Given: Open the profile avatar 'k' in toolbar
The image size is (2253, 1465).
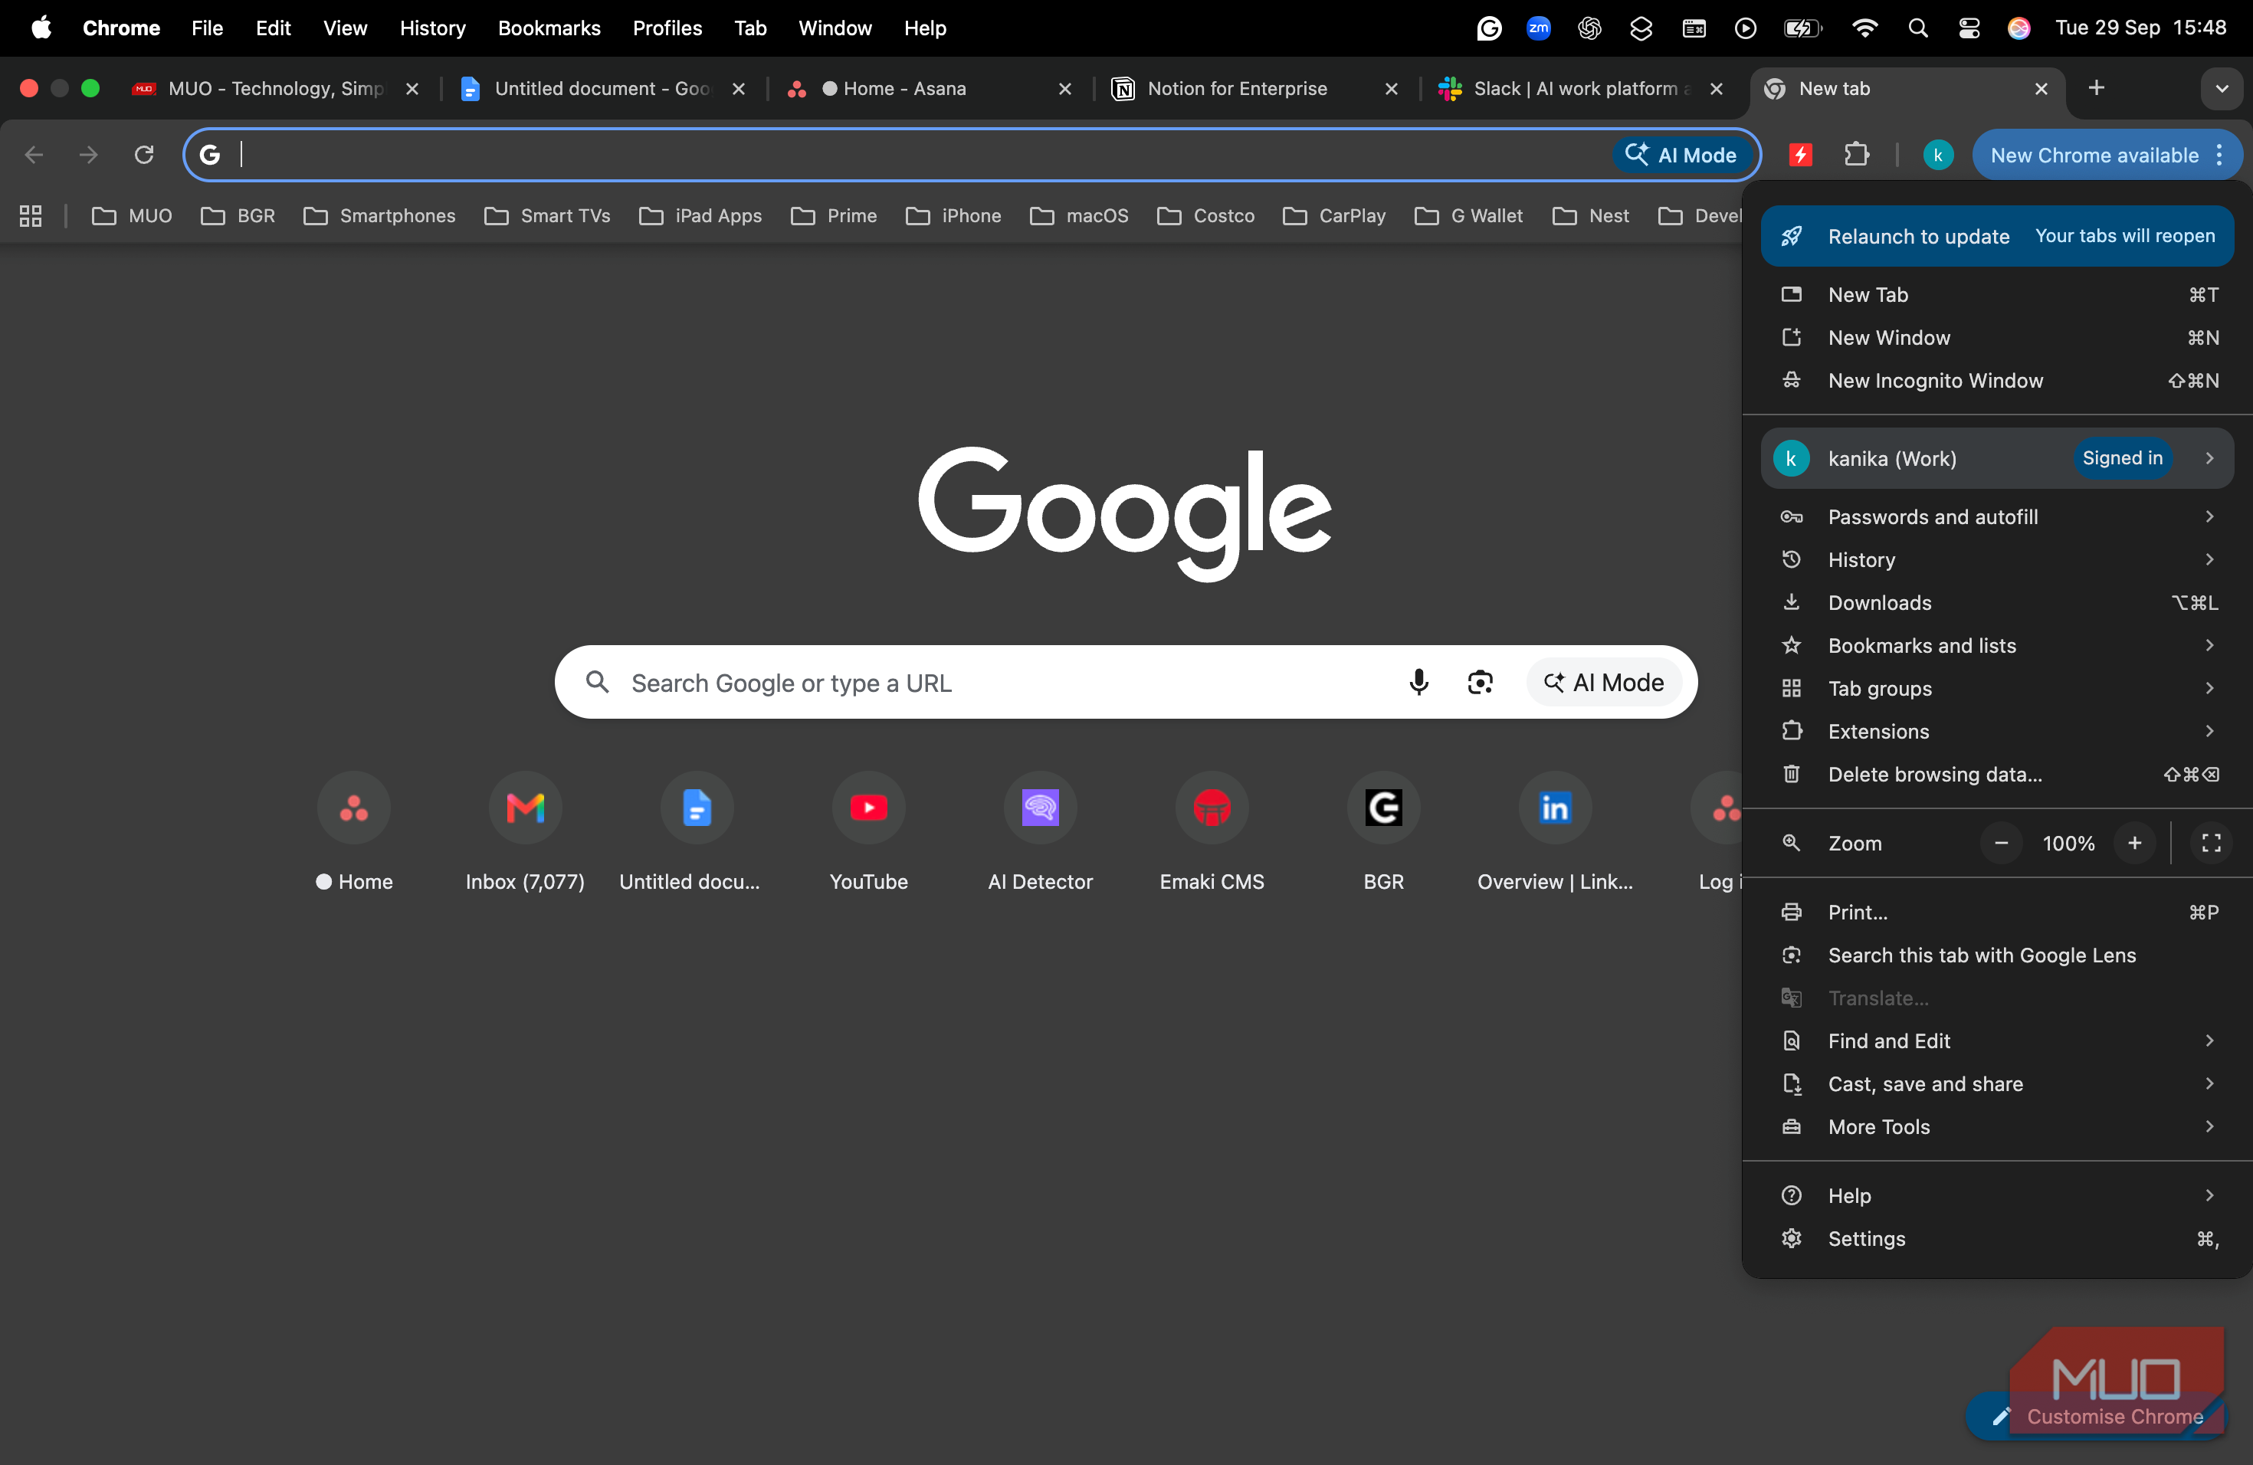Looking at the screenshot, I should tap(1938, 154).
